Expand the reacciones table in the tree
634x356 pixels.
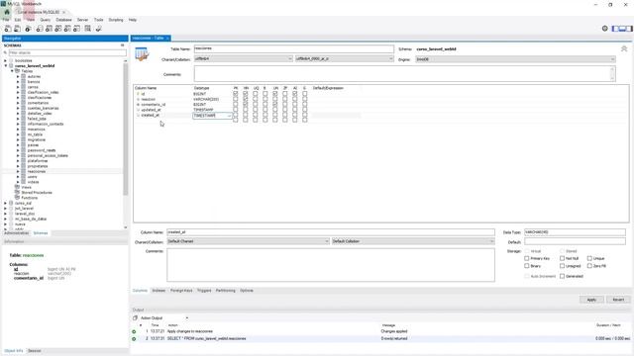point(18,171)
